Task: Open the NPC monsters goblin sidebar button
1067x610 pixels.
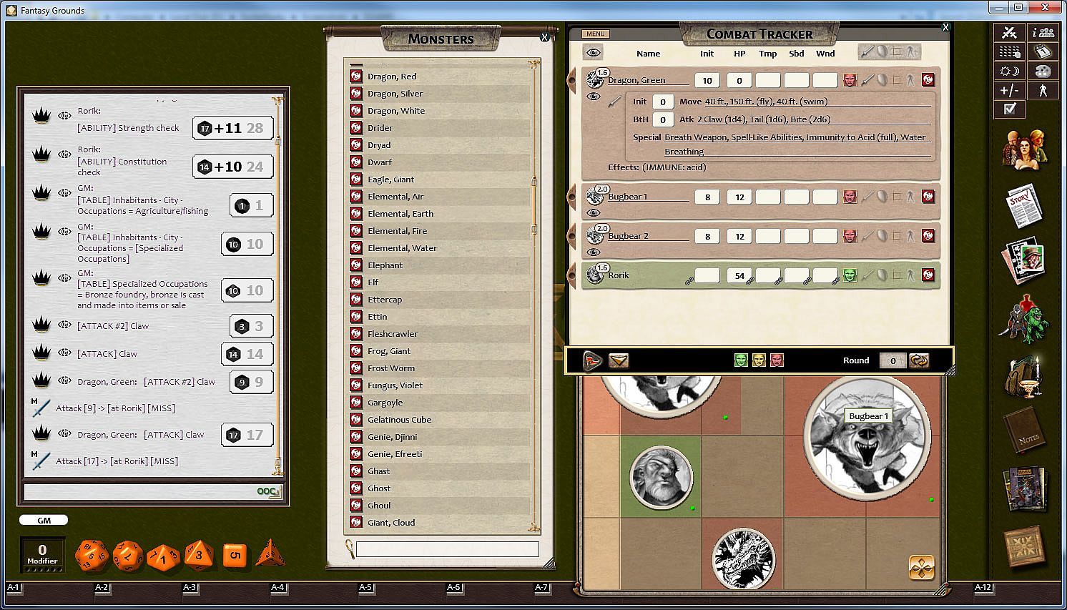Action: [1025, 320]
